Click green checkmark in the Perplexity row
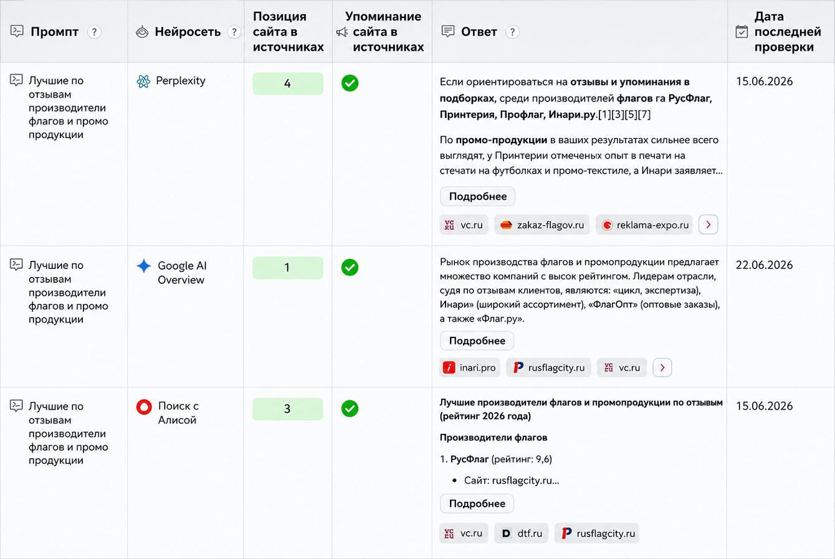 pyautogui.click(x=350, y=83)
